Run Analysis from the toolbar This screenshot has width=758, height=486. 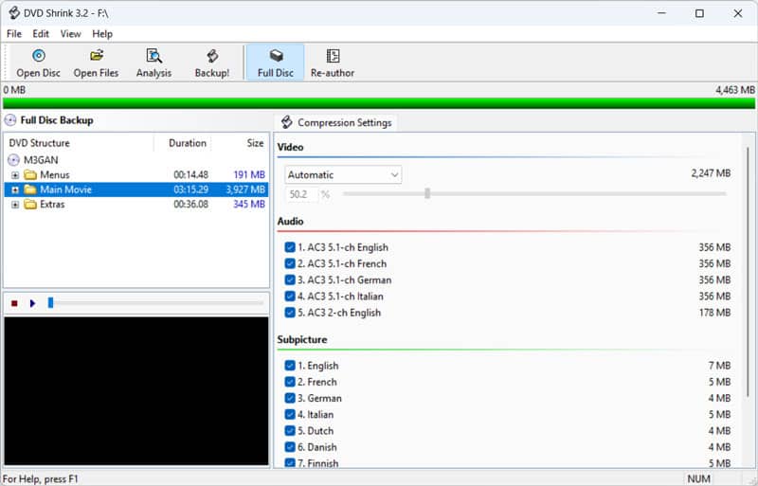coord(153,57)
